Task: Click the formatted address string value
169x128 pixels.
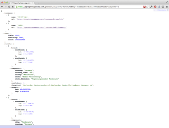Action: tap(58, 85)
